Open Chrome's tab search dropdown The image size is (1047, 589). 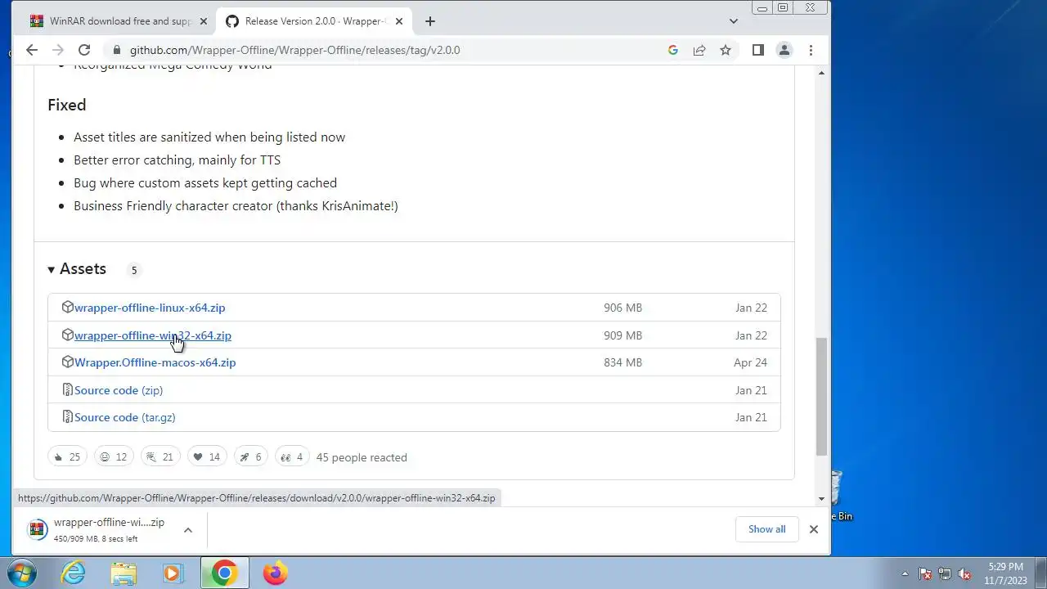(734, 21)
